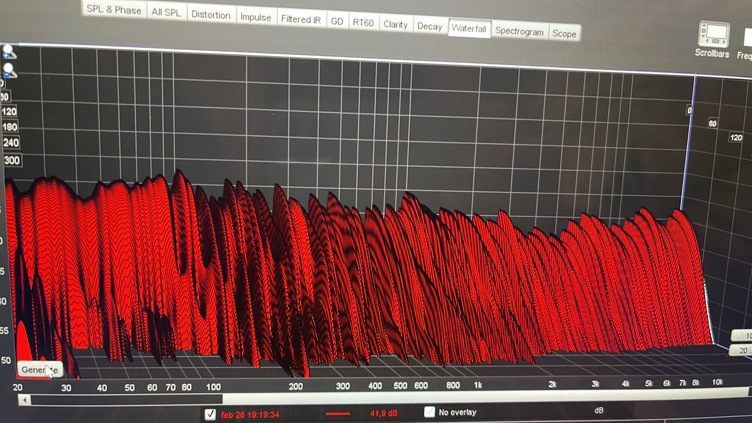The image size is (752, 423).
Task: Toggle the feb 26 19:19:34 measurement checkbox
Action: (x=210, y=414)
